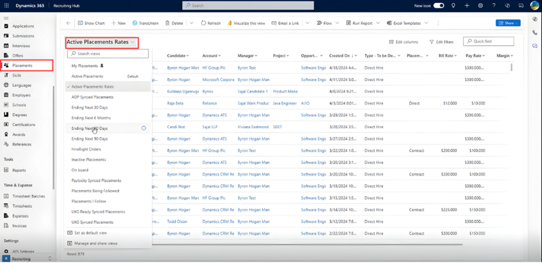Open the Flow command
Screen dimensions: 542x263
click(x=324, y=23)
